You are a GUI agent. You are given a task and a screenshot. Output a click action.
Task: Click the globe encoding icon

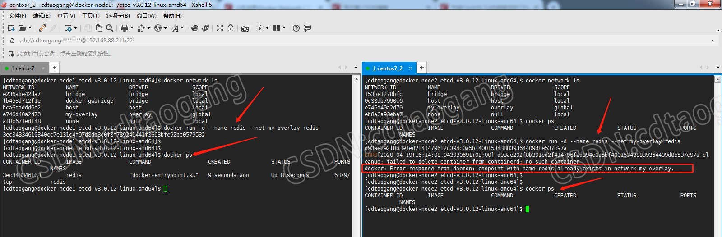click(x=158, y=28)
